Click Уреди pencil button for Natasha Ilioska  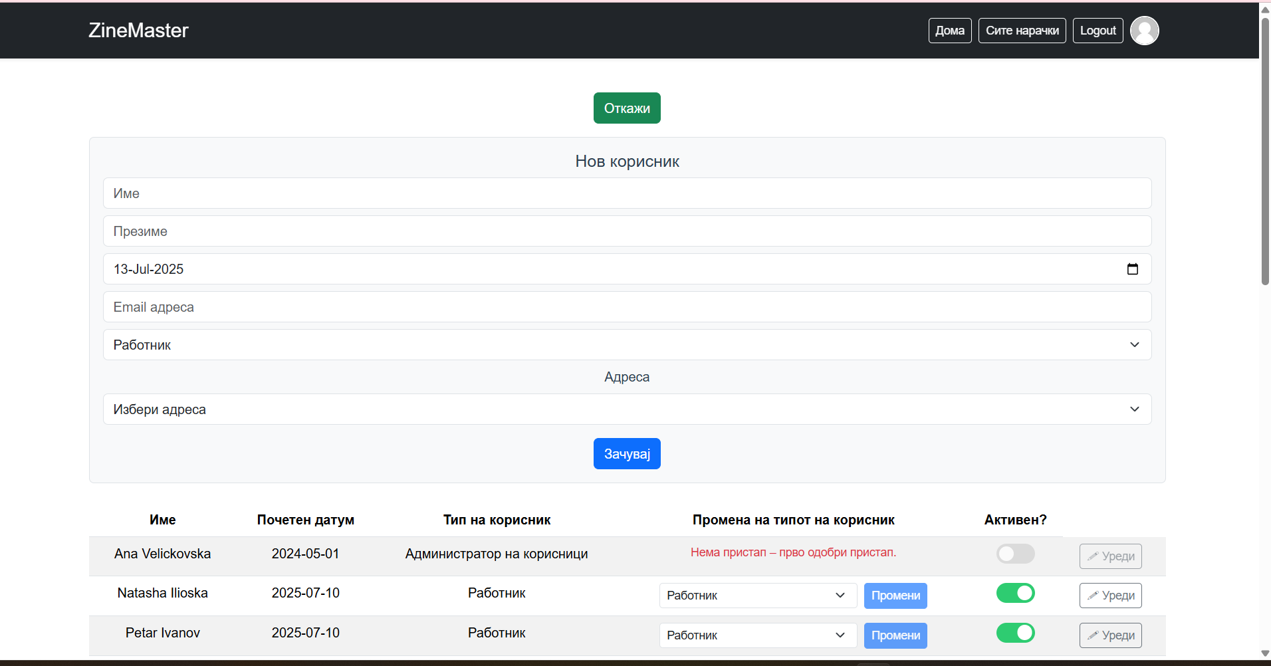click(x=1110, y=596)
